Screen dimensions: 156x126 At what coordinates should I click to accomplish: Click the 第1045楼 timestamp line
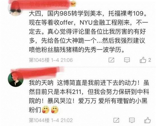(x=51, y=60)
